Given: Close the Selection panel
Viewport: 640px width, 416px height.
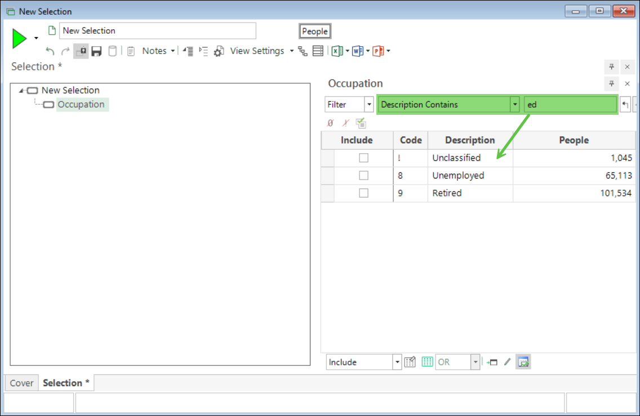Looking at the screenshot, I should [x=628, y=67].
